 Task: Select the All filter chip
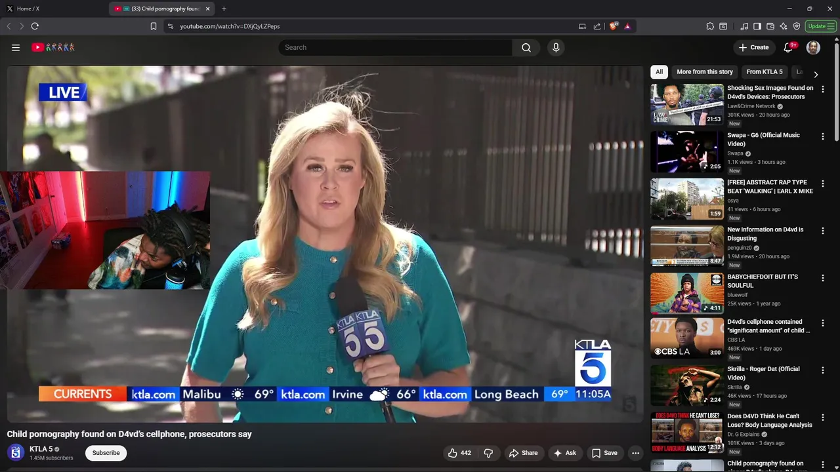click(x=659, y=72)
